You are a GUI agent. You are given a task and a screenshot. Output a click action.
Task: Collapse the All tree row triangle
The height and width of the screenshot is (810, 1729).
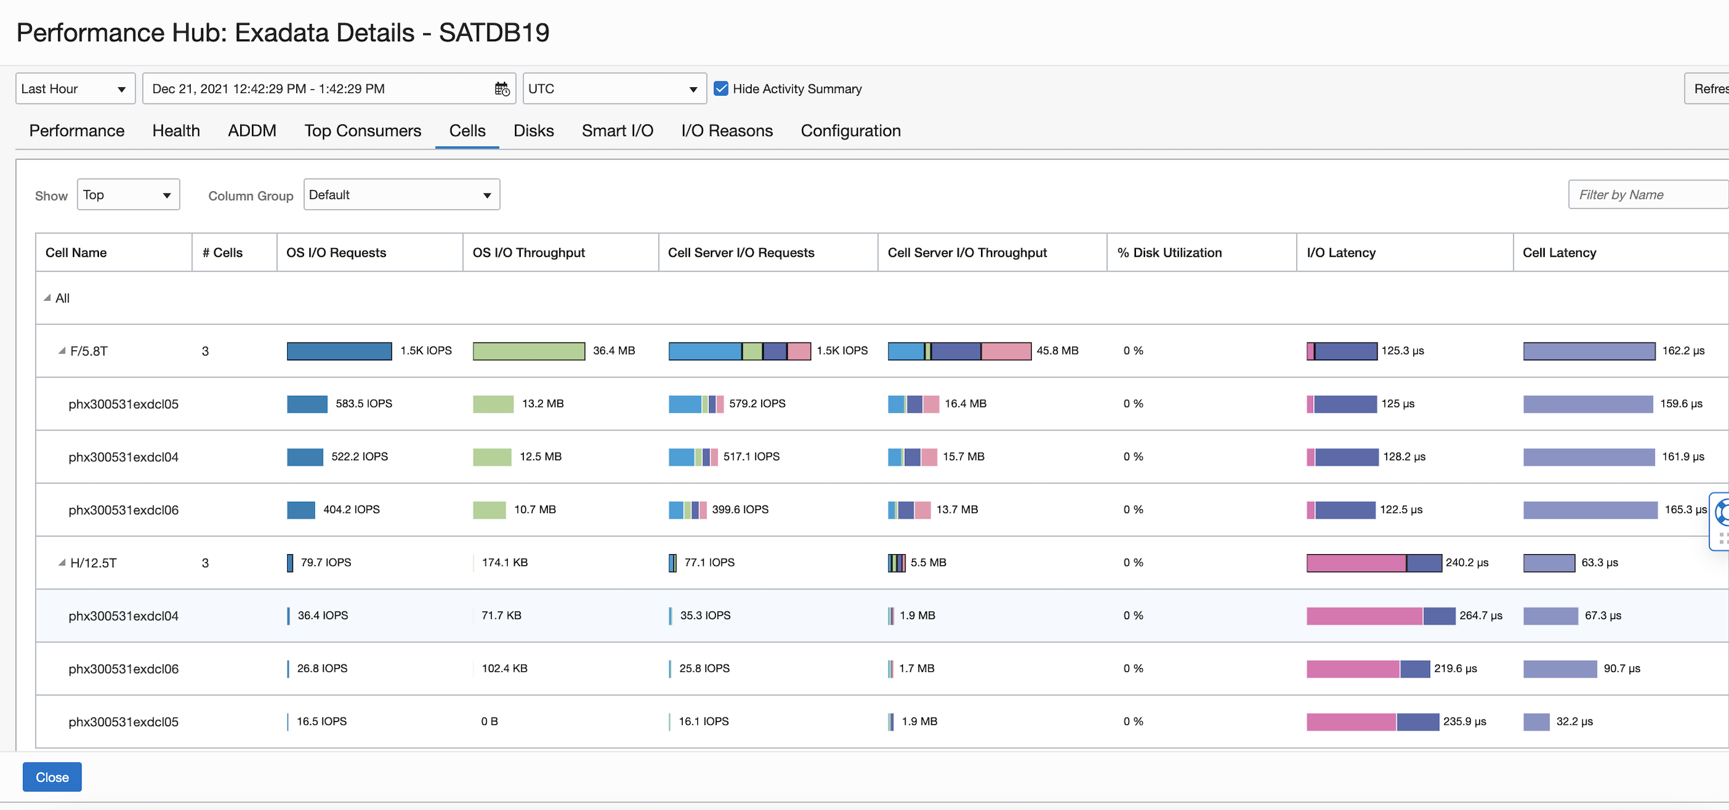(47, 298)
